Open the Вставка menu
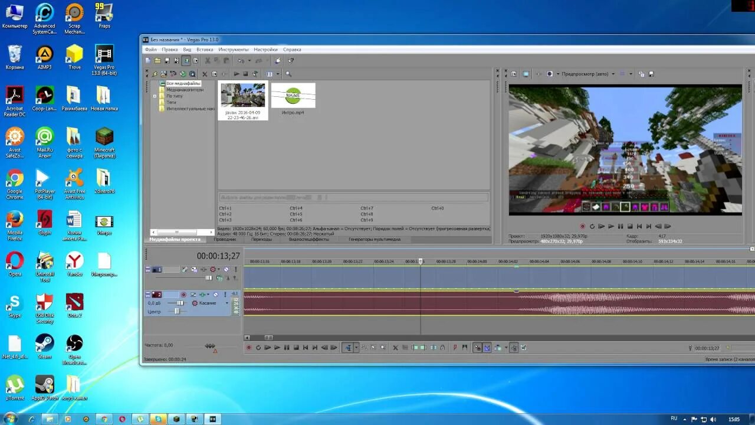Image resolution: width=755 pixels, height=425 pixels. tap(205, 50)
